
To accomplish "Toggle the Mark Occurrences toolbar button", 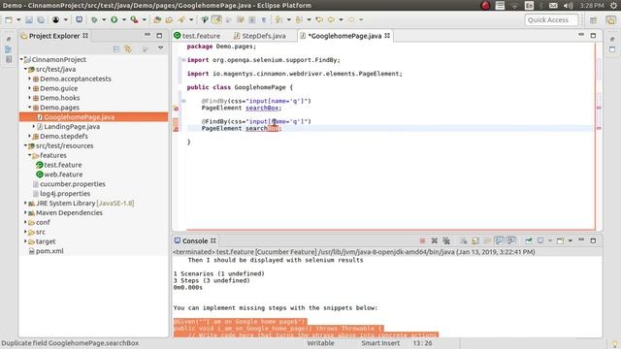I will (x=216, y=19).
